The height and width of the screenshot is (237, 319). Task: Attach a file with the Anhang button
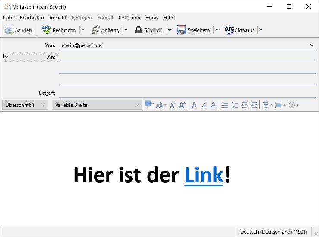105,30
